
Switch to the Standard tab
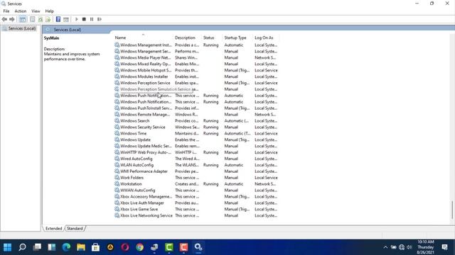pos(75,228)
